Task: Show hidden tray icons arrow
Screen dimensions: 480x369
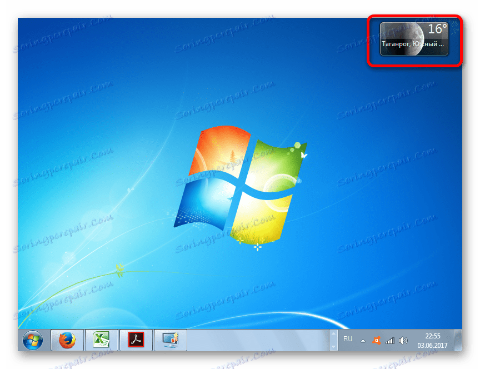Action: [363, 341]
